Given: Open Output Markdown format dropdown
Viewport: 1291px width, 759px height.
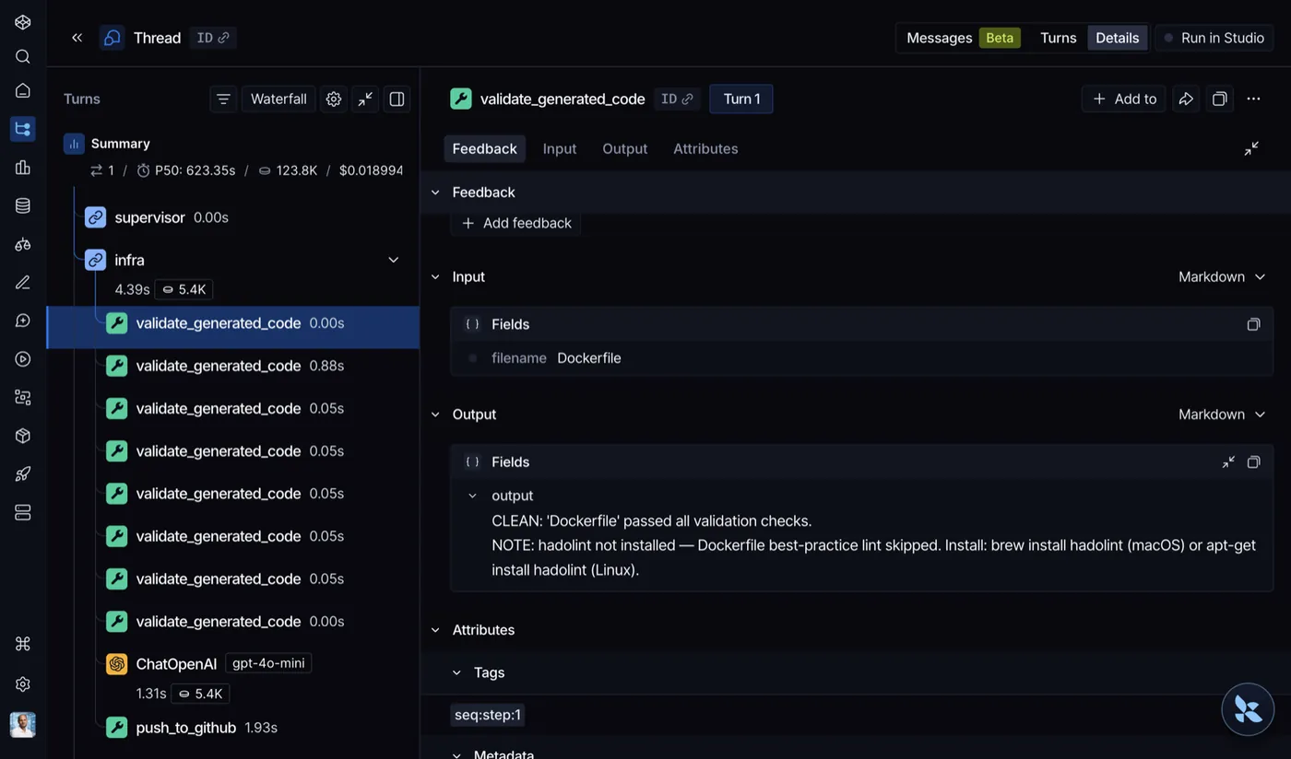Looking at the screenshot, I should 1223,415.
